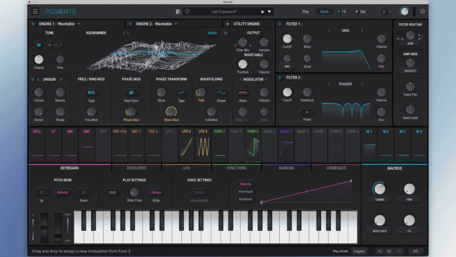Select the Velocity curve button
Image resolution: width=456 pixels, height=257 pixels.
(245, 184)
